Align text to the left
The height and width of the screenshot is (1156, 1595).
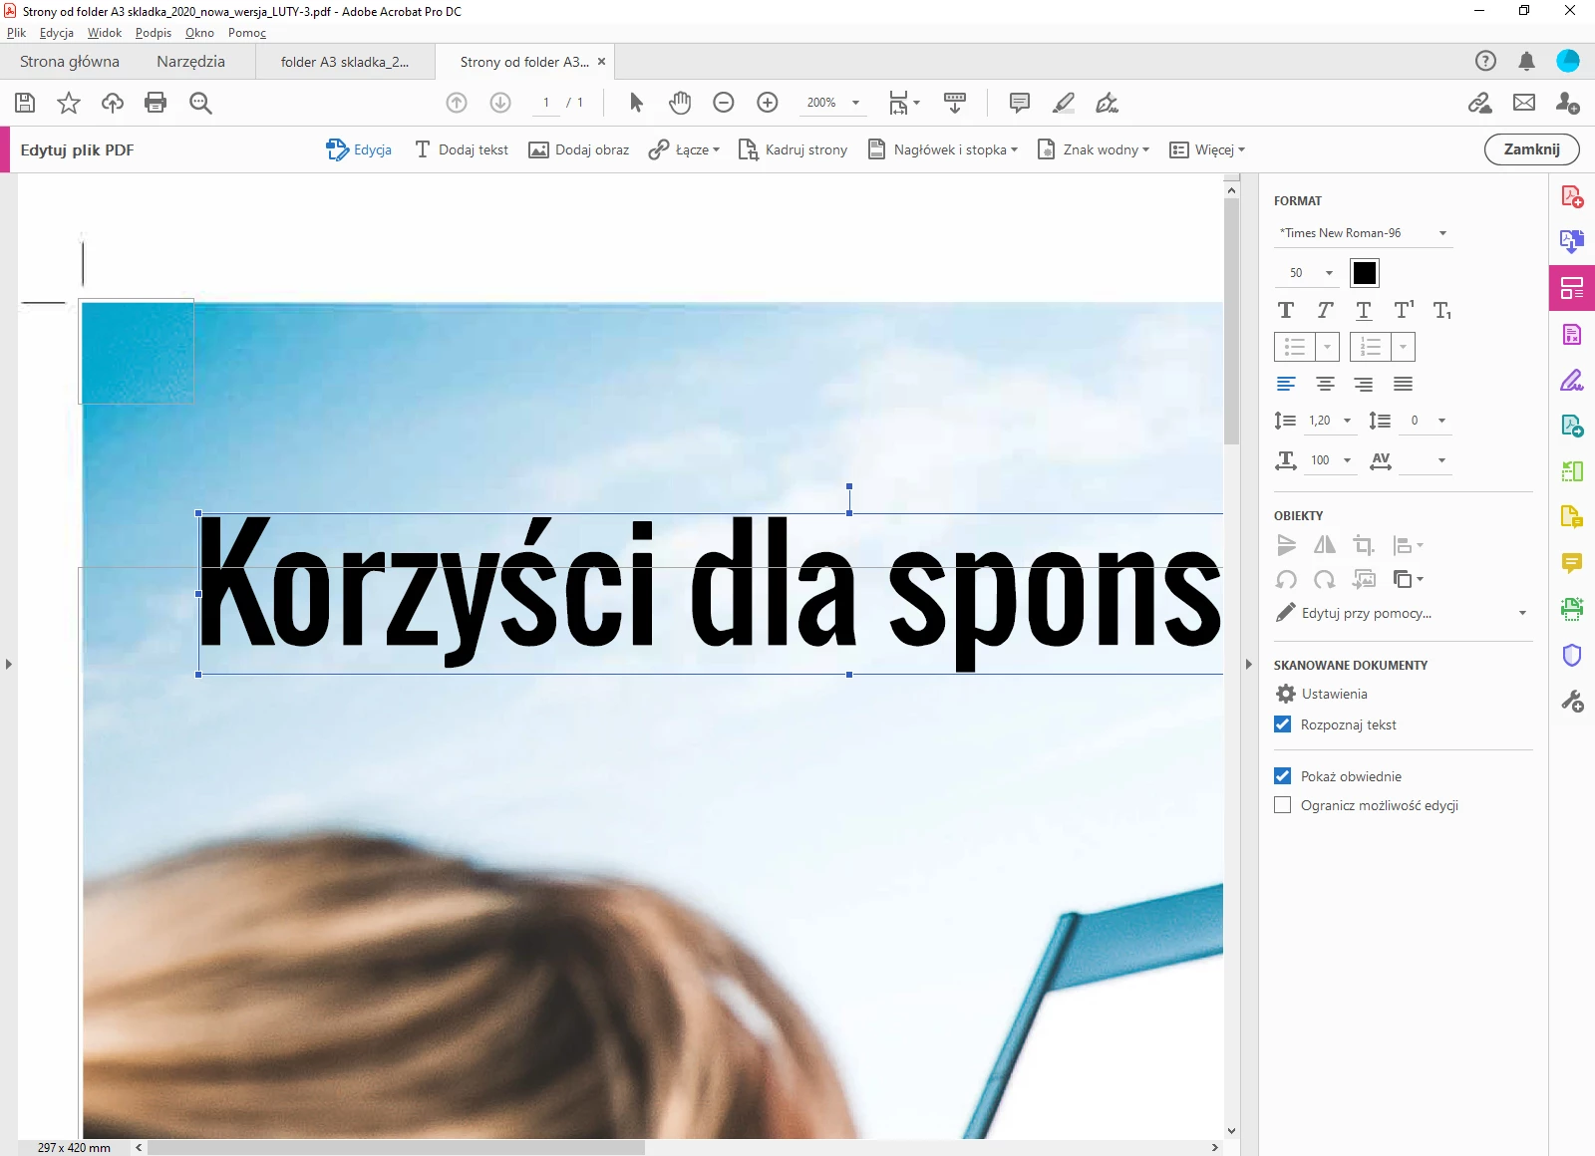point(1286,384)
